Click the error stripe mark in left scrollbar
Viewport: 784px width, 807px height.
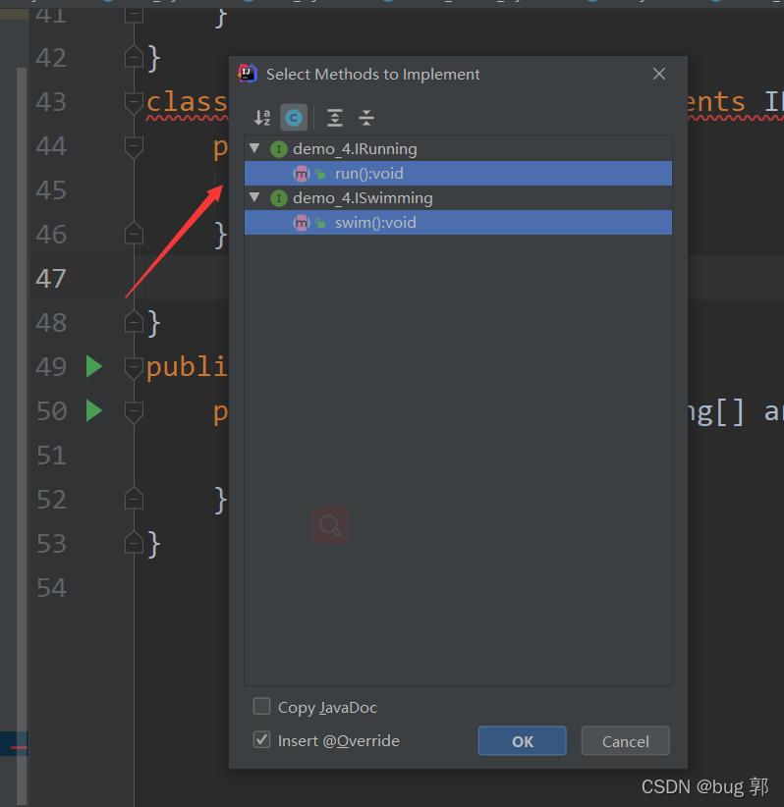19,747
